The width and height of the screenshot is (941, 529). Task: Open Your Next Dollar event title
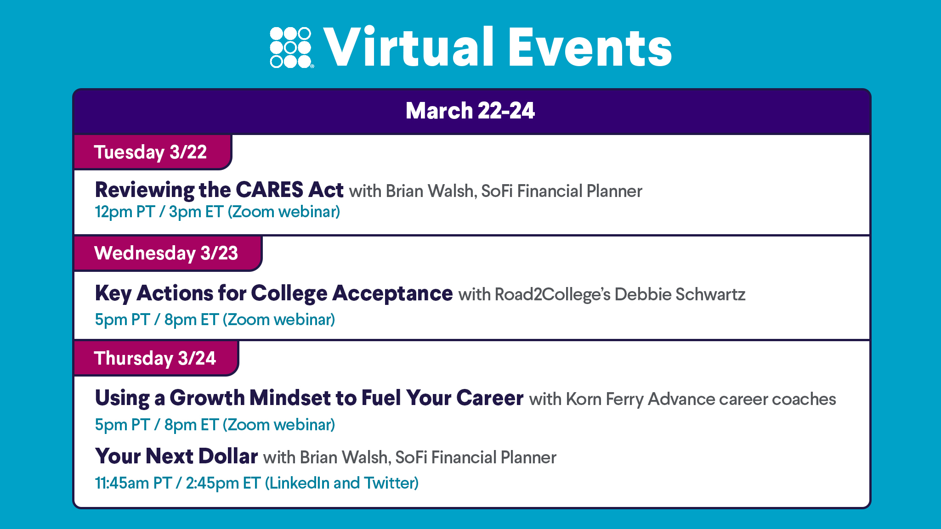[176, 456]
